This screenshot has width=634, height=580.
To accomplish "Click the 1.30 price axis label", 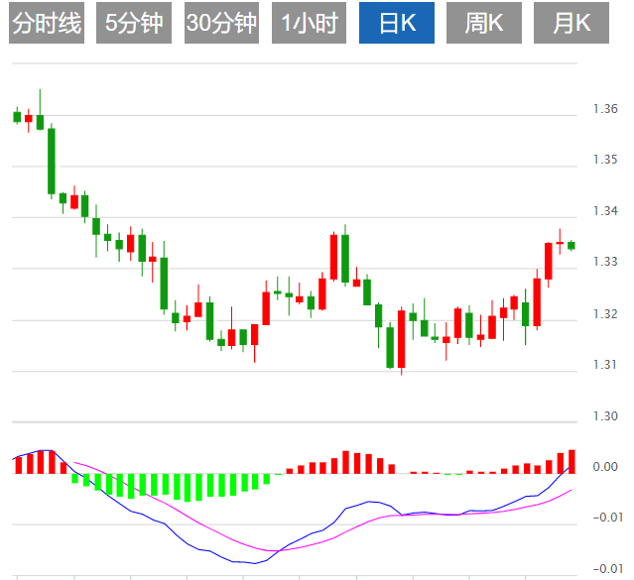I will (604, 416).
